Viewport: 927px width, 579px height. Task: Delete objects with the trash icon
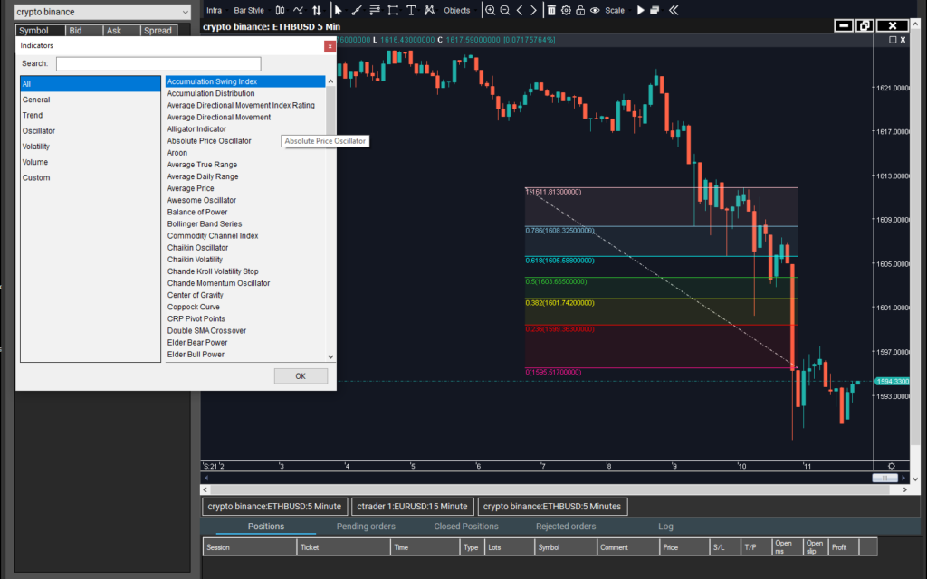pyautogui.click(x=551, y=10)
